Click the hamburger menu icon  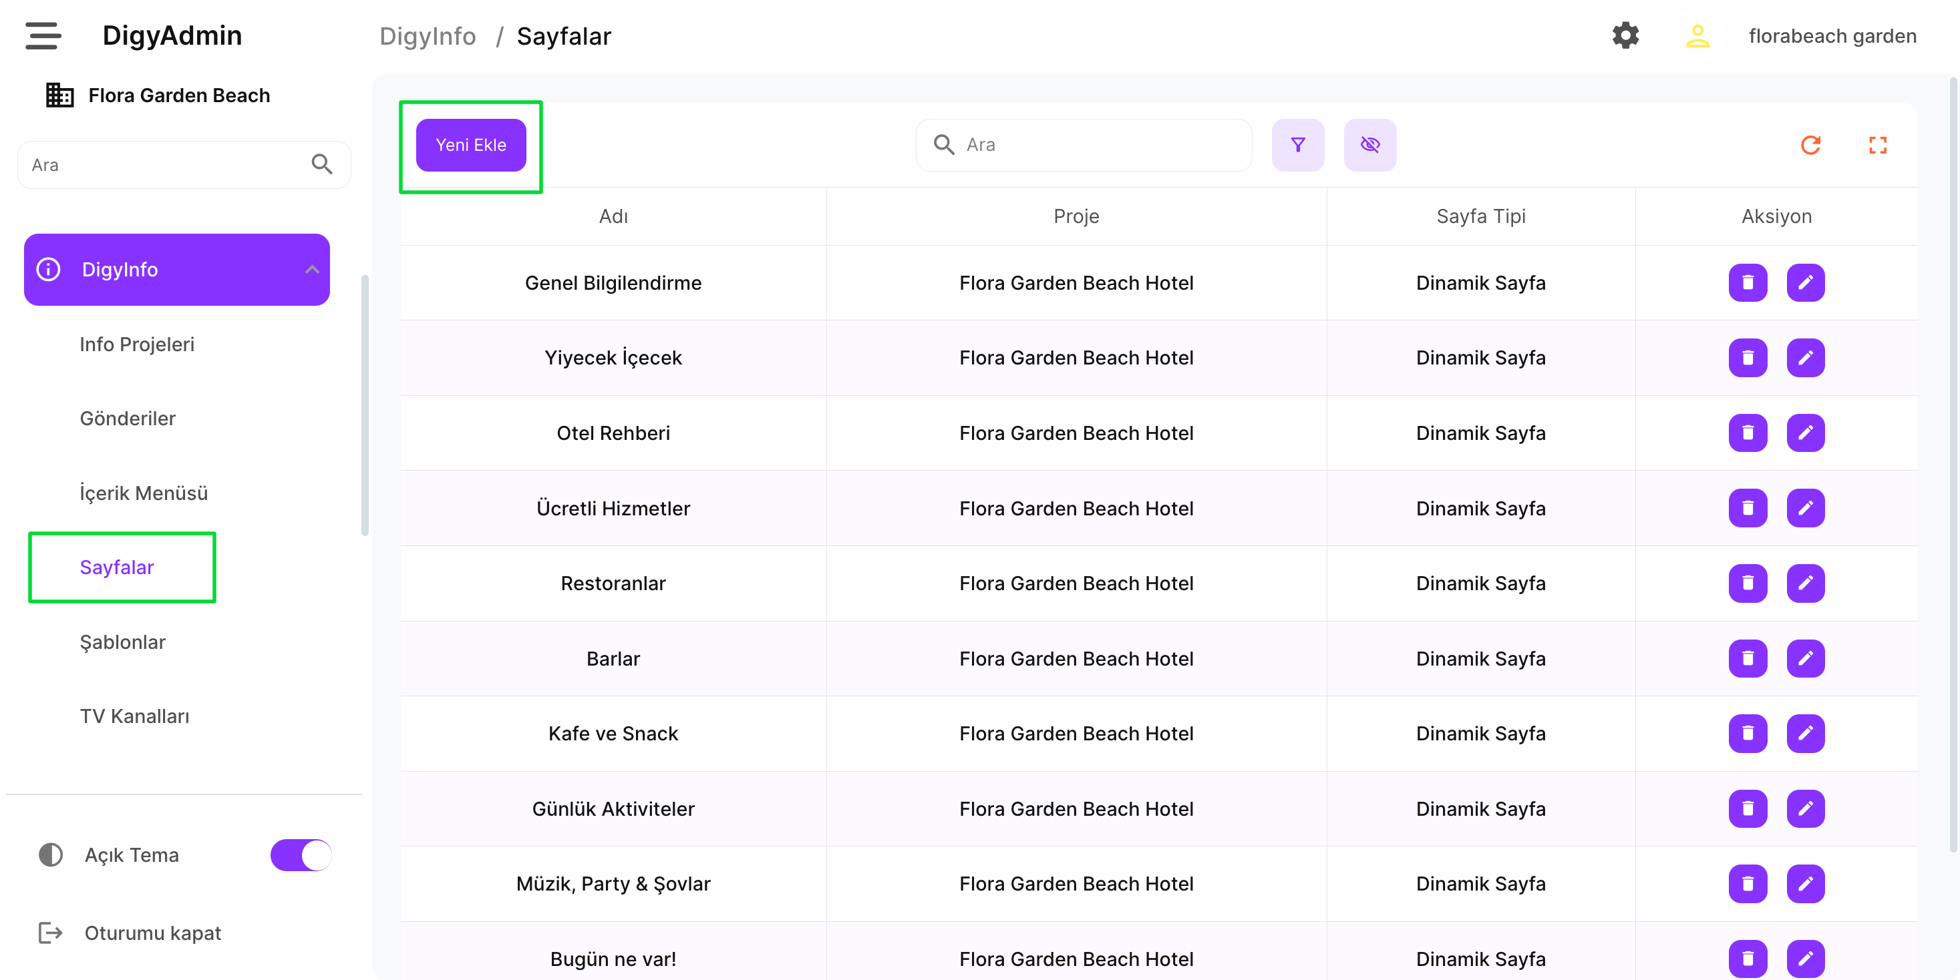(x=43, y=36)
